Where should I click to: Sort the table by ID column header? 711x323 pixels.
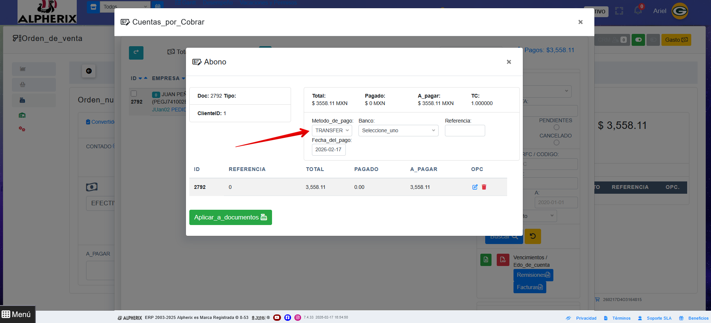click(x=134, y=78)
